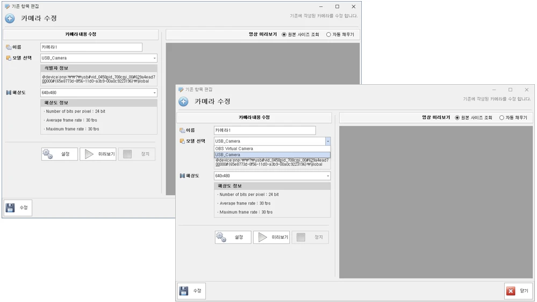Choose OBS Virtual Camera from the list
This screenshot has width=537, height=302.
click(x=273, y=149)
